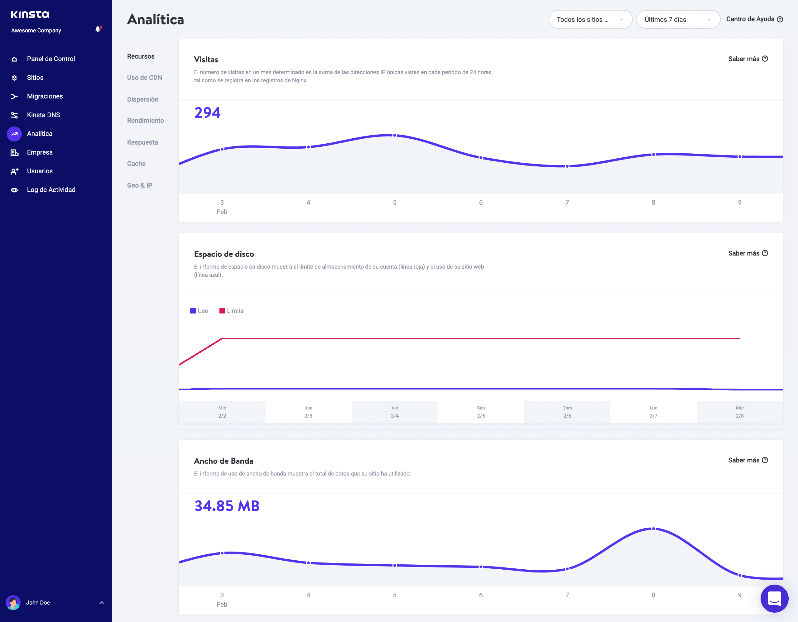The height and width of the screenshot is (622, 798).
Task: Click Saber más on the Visitas card
Action: (x=745, y=59)
